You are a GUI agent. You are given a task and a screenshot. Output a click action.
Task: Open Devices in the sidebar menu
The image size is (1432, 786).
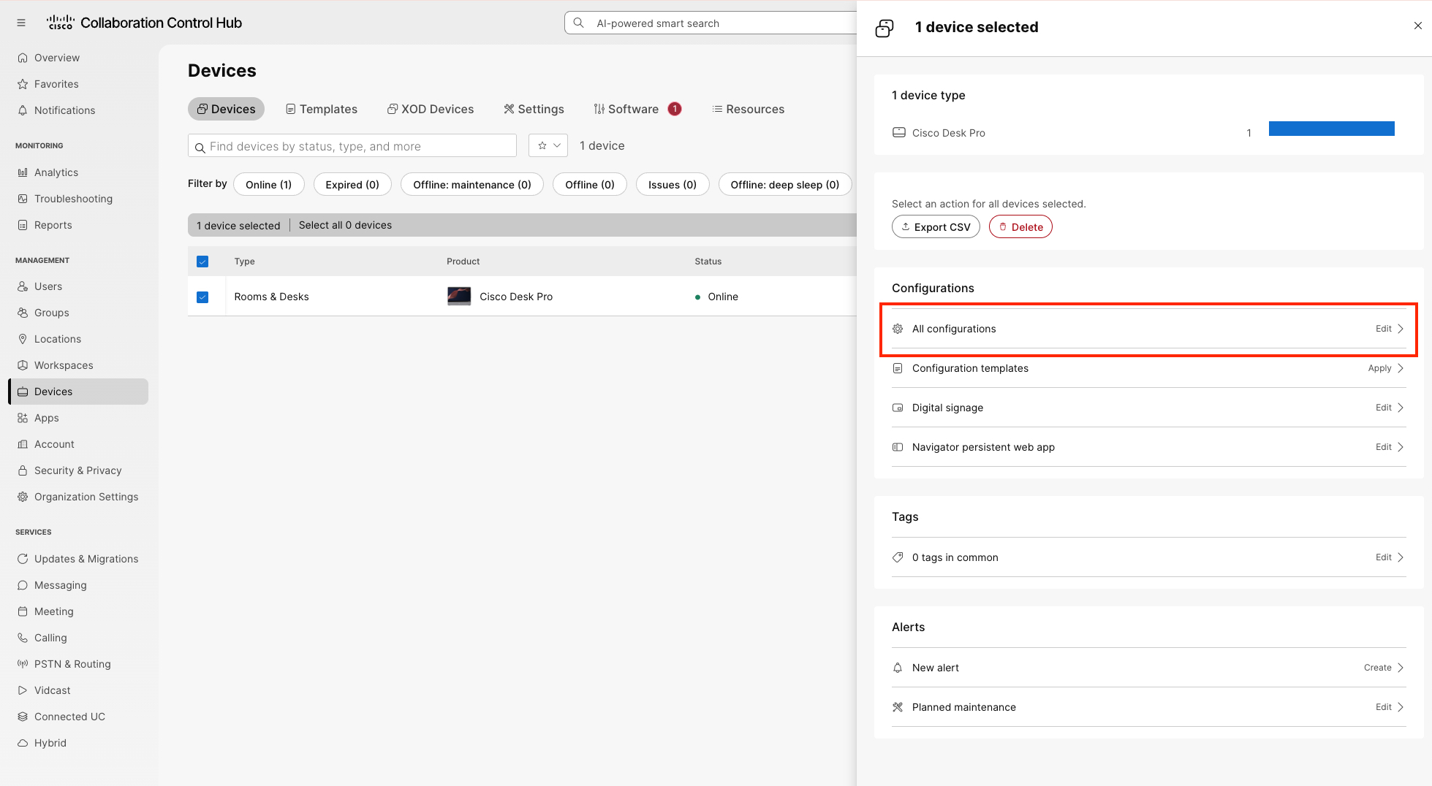coord(79,392)
